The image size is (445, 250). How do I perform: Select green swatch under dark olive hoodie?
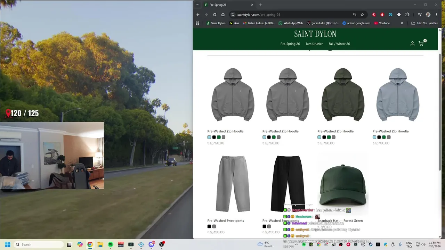click(329, 137)
